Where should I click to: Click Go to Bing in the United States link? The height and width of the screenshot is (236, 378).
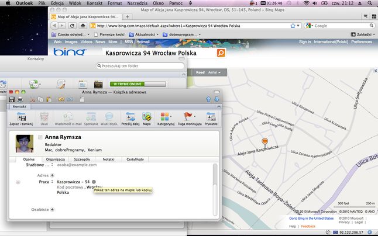pos(311,218)
